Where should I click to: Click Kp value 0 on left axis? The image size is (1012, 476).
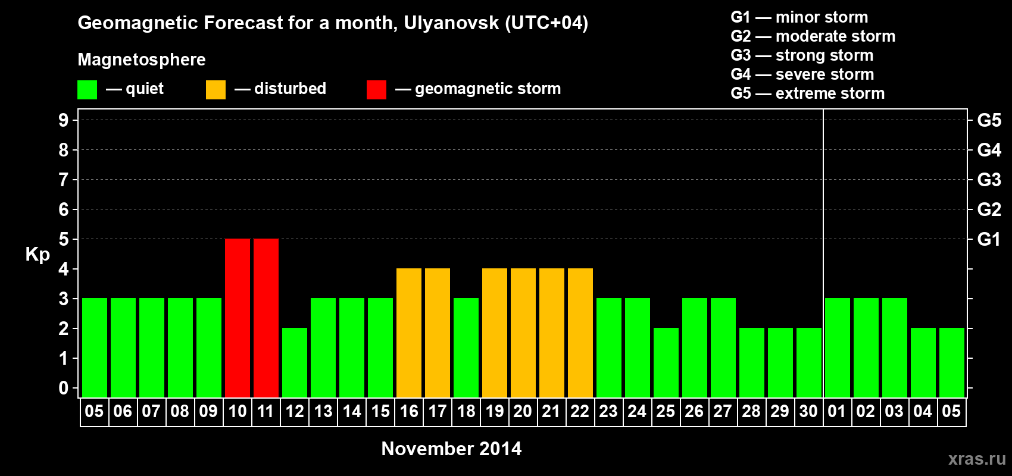tap(64, 388)
